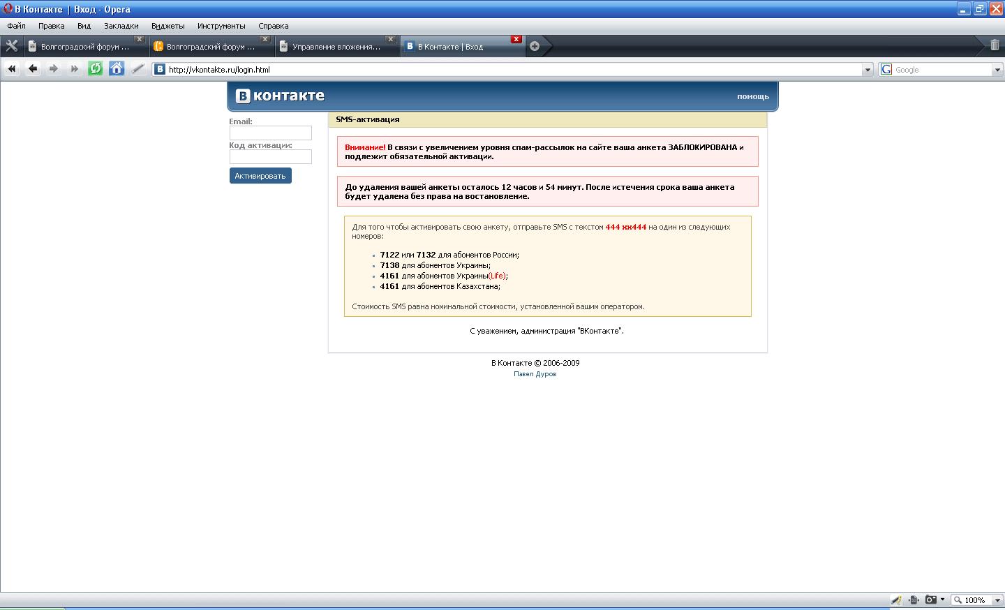1005x610 pixels.
Task: Expand the address bar history dropdown
Action: pyautogui.click(x=868, y=70)
